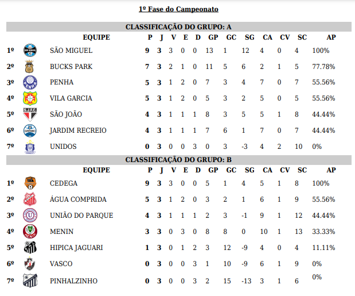Click the Unidos team crest

point(30,147)
